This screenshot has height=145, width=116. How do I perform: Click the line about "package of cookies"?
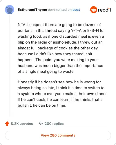(x=58, y=48)
